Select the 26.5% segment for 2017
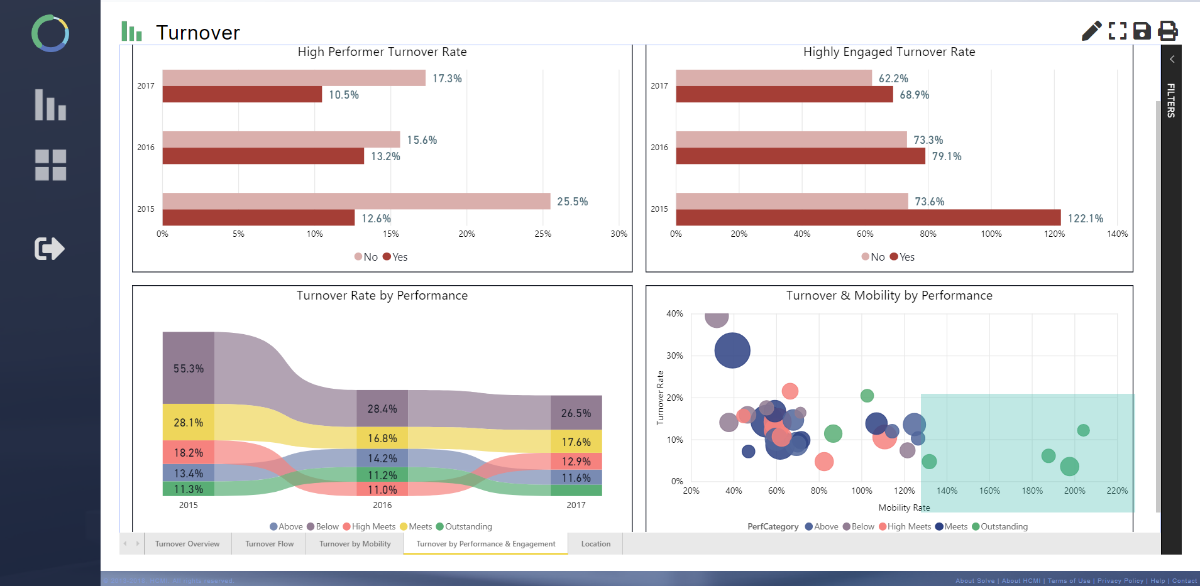The height and width of the screenshot is (586, 1200). [x=576, y=413]
